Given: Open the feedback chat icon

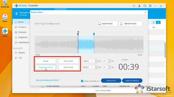Looking at the screenshot, I should tap(145, 6).
